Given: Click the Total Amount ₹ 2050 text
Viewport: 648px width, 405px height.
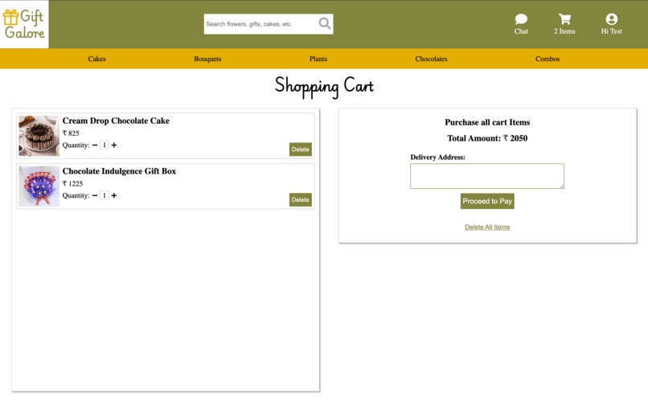Looking at the screenshot, I should click(x=487, y=138).
